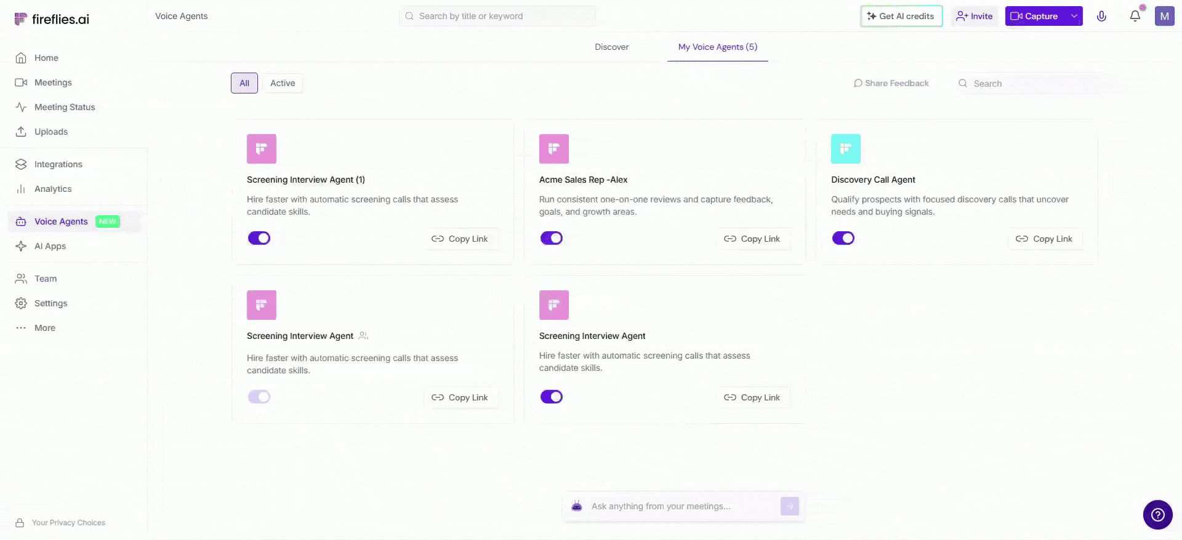
Task: Click the Get AI credits button
Action: coord(901,16)
